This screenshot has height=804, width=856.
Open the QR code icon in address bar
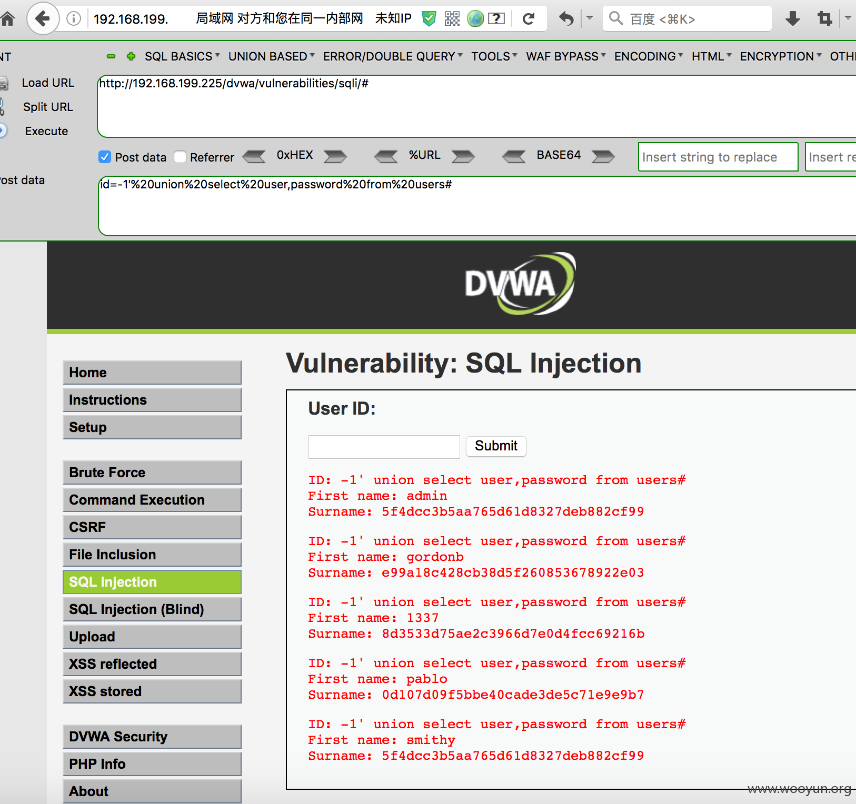[452, 19]
